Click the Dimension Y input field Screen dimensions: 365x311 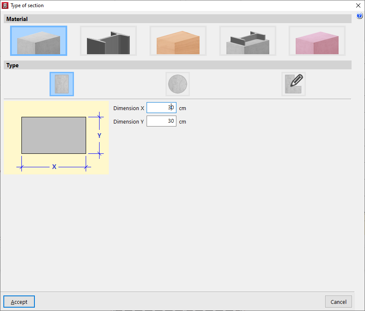tap(161, 121)
